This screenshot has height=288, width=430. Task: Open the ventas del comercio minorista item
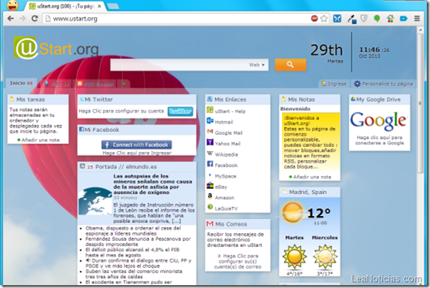(x=134, y=274)
